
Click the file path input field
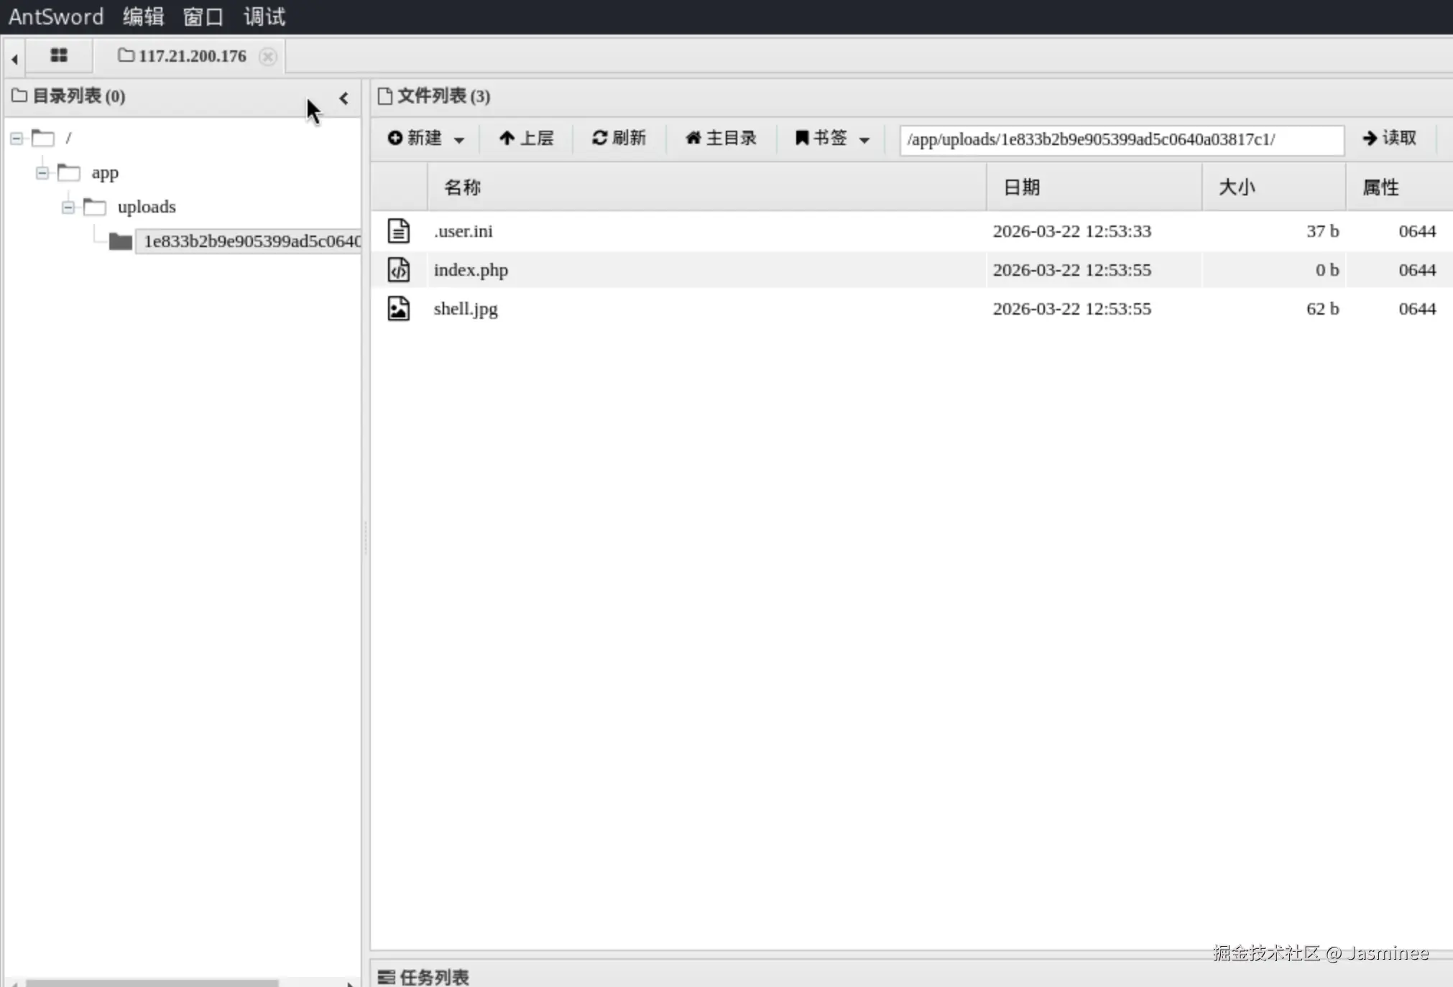click(1121, 139)
